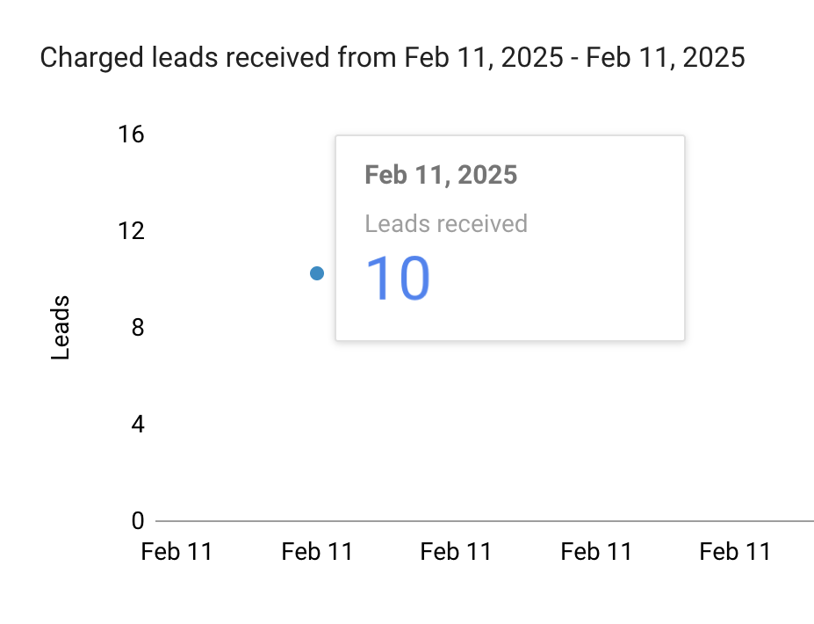This screenshot has height=624, width=814.
Task: Click the large blue 10 in tooltip
Action: (x=398, y=279)
